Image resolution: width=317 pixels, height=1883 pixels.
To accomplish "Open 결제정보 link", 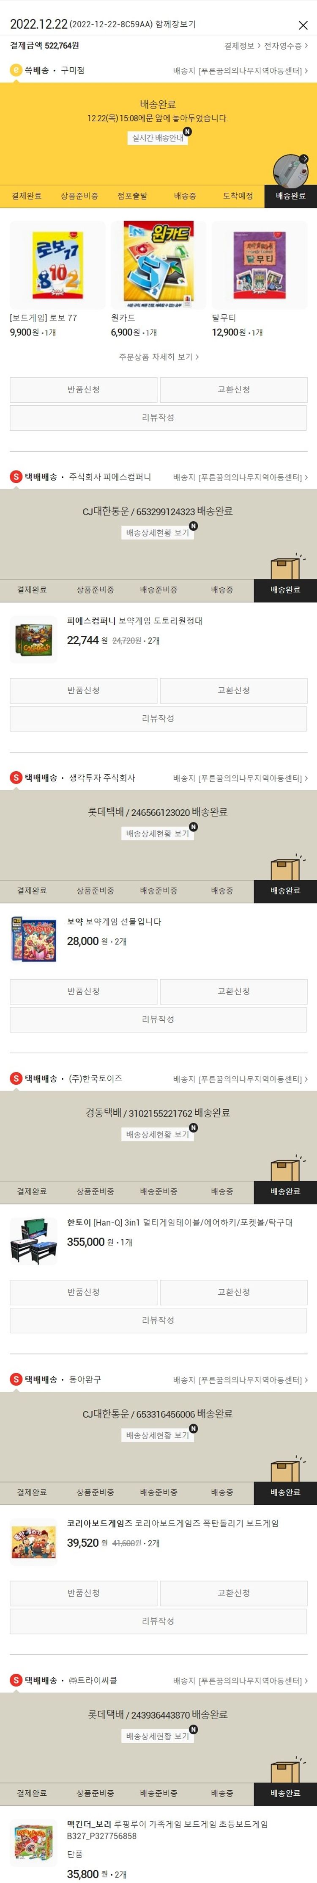I will (x=242, y=46).
